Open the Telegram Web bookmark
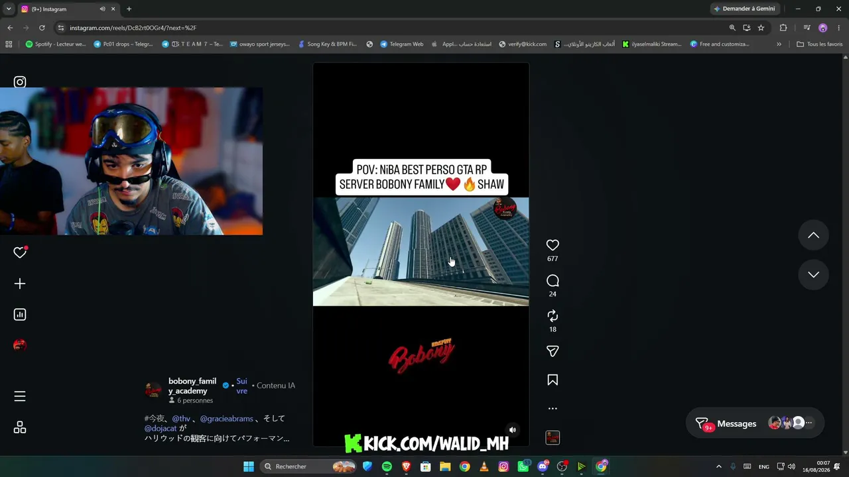The image size is (849, 477). click(x=402, y=44)
